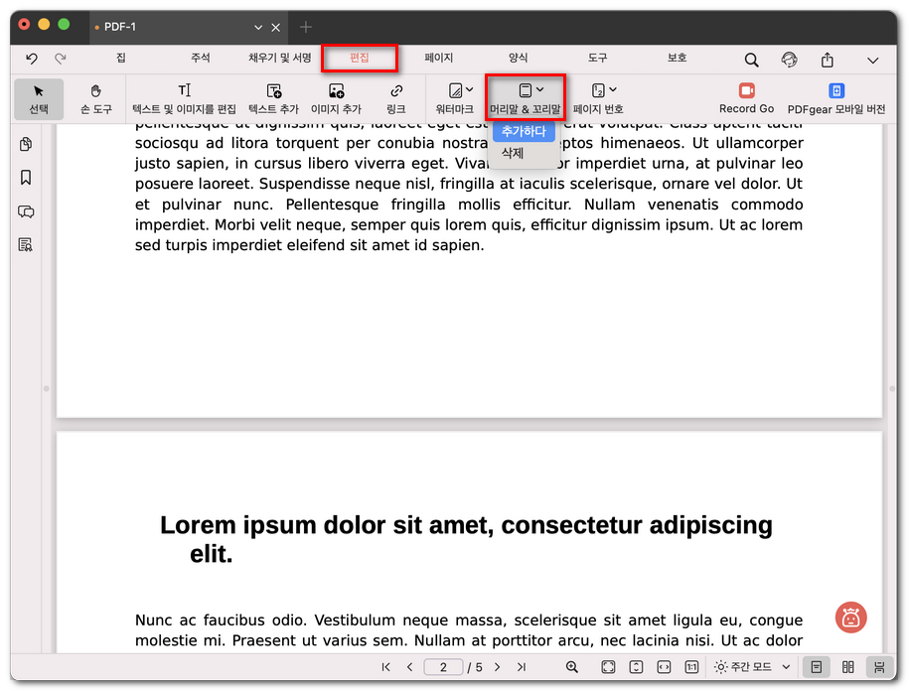909x691 pixels.
Task: Open the bookmarks panel in the left sidebar
Action: point(26,178)
